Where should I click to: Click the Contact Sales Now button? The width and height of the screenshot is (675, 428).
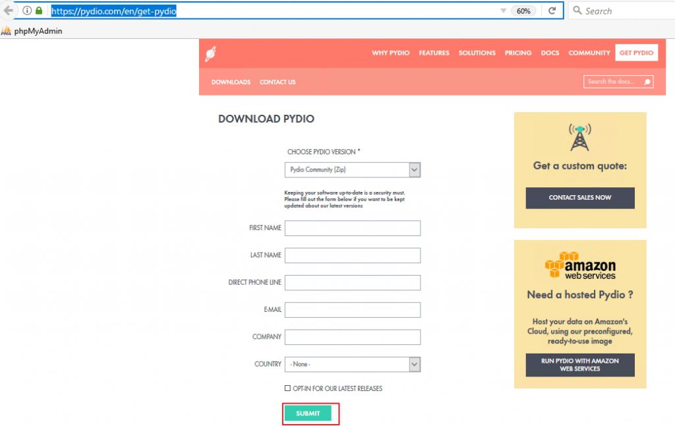[x=580, y=198]
